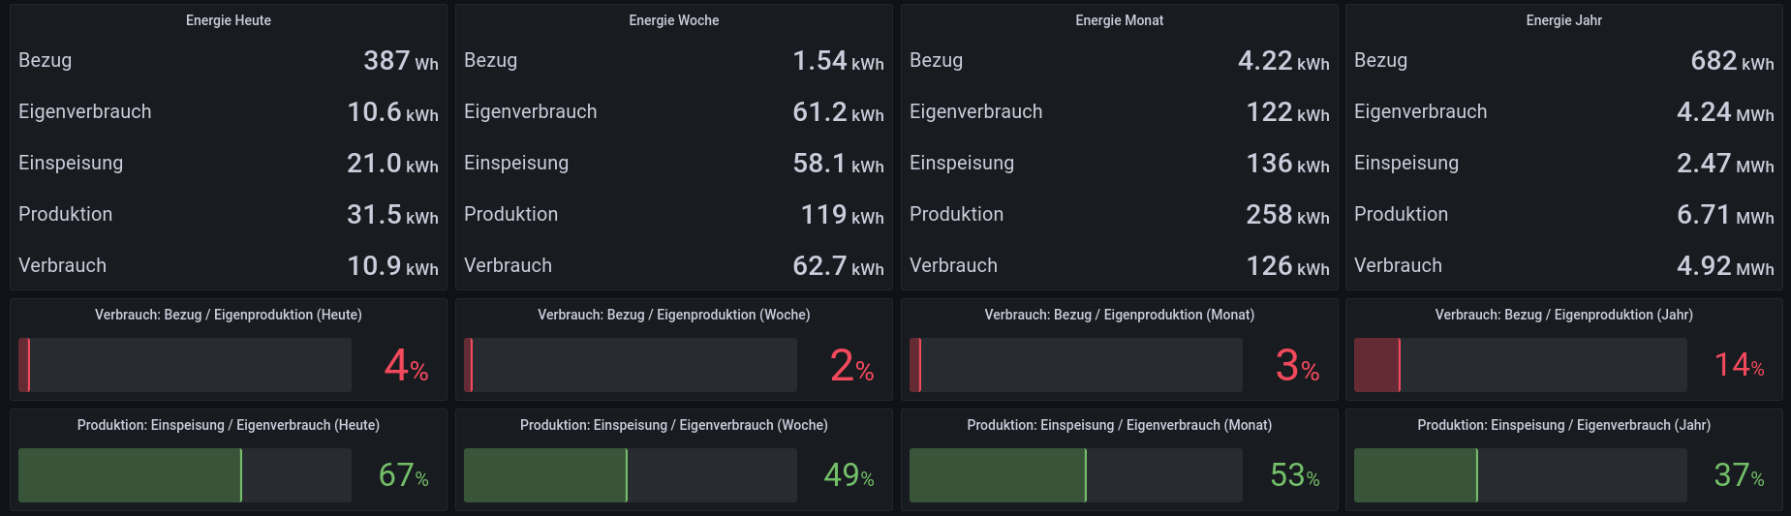Select Produktion 6.71 MWh in Energie Jahr
Screen dimensions: 1791x516
click(1724, 215)
